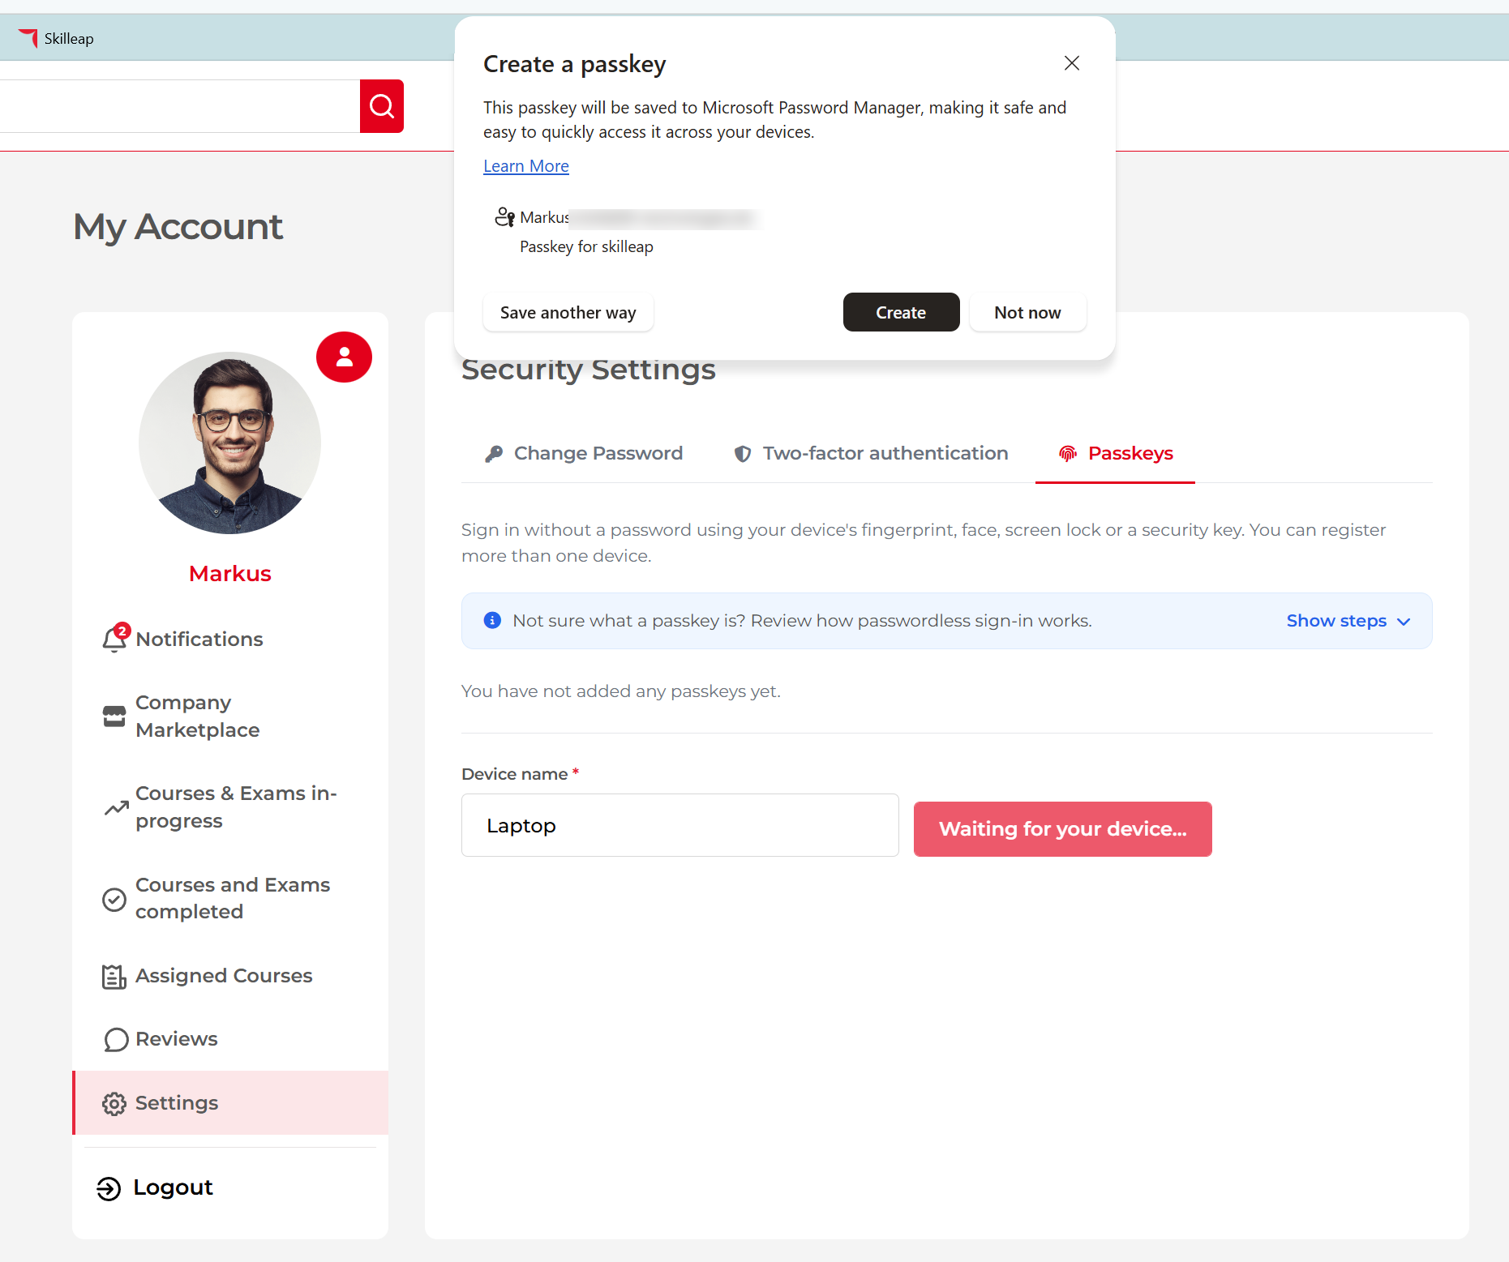Open Markus profile photo
The height and width of the screenshot is (1262, 1509).
pyautogui.click(x=230, y=443)
